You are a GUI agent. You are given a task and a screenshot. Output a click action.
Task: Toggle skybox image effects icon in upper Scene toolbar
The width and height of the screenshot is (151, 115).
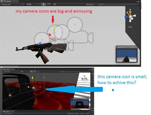coord(49,4)
